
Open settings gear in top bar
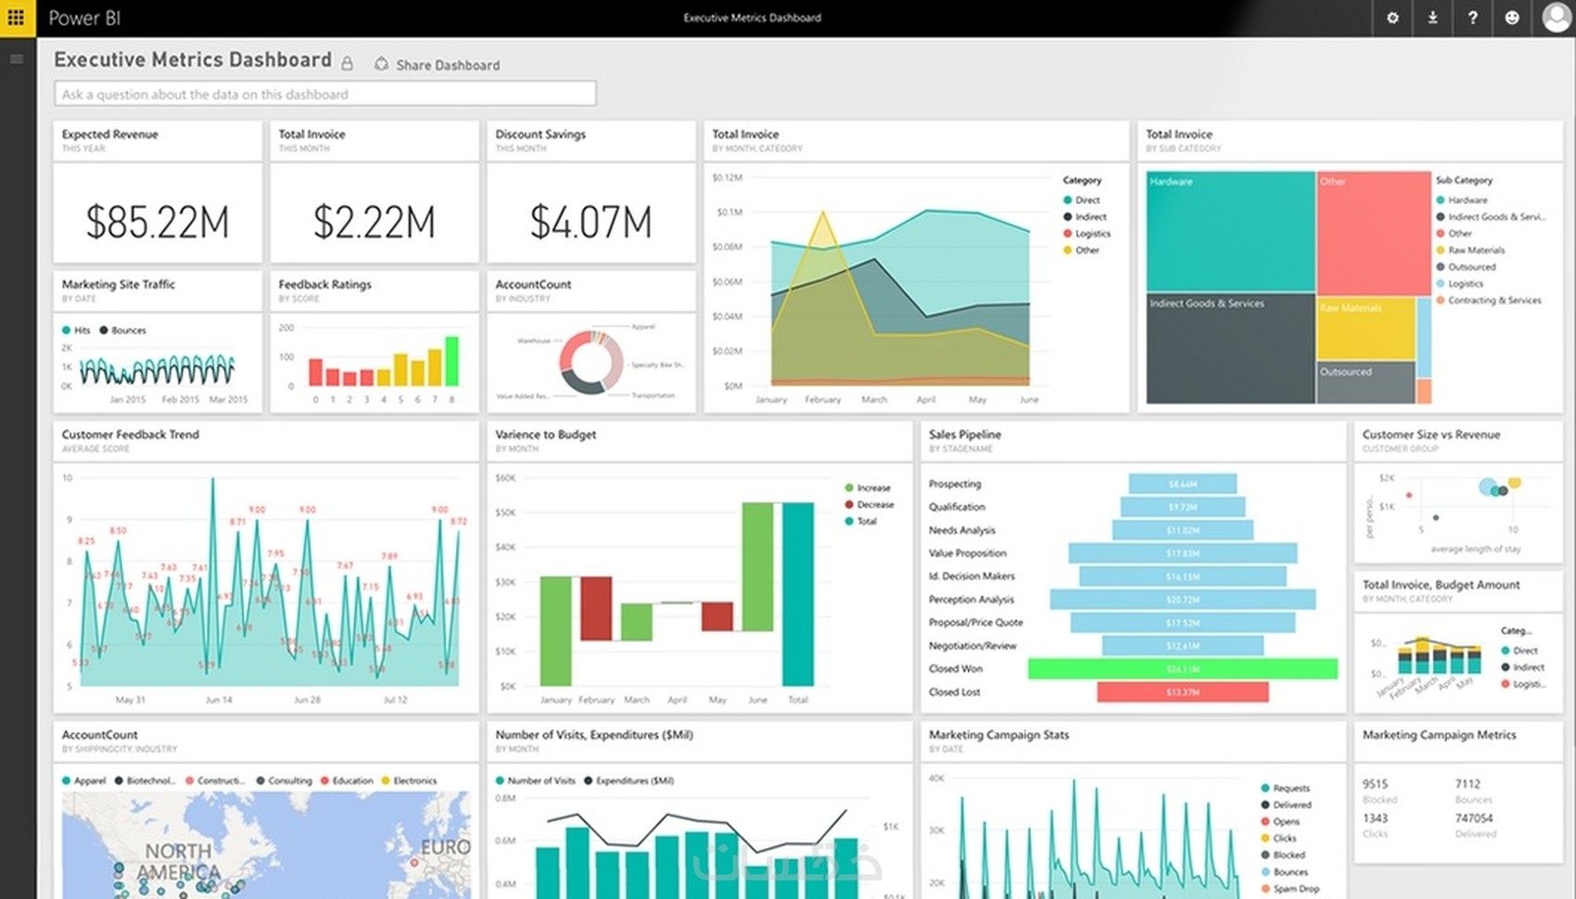coord(1392,18)
